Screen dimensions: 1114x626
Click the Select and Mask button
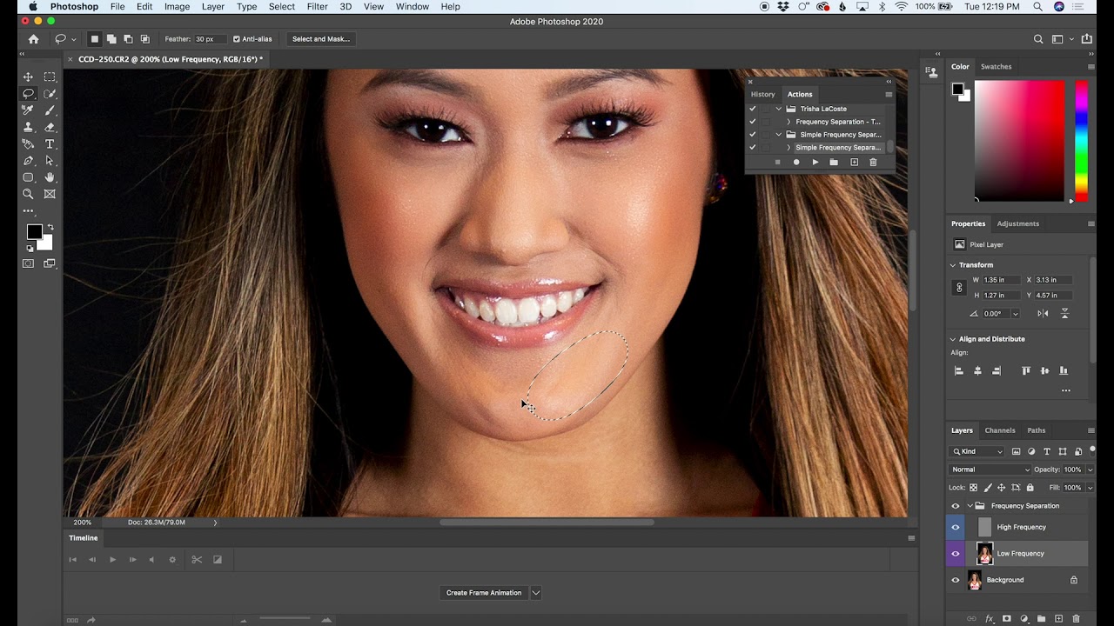point(321,39)
